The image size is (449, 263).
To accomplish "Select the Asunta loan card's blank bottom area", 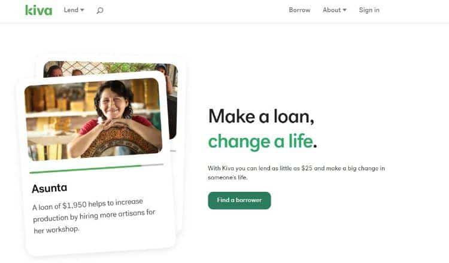I will (100, 243).
